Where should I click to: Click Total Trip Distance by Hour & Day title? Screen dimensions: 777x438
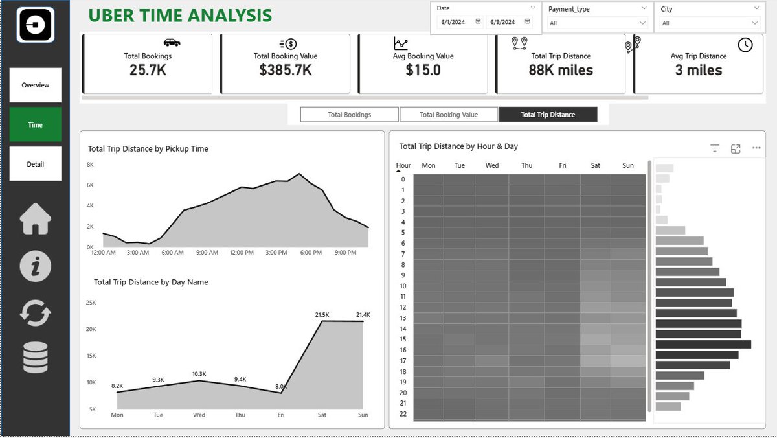pyautogui.click(x=458, y=147)
